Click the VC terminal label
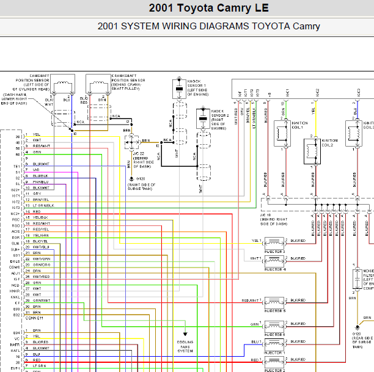 pyautogui.click(x=17, y=339)
